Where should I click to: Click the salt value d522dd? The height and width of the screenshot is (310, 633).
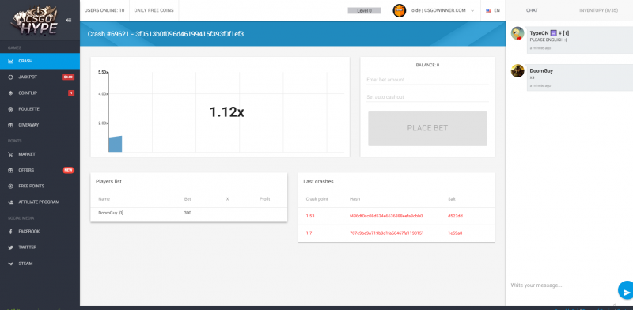pos(456,216)
